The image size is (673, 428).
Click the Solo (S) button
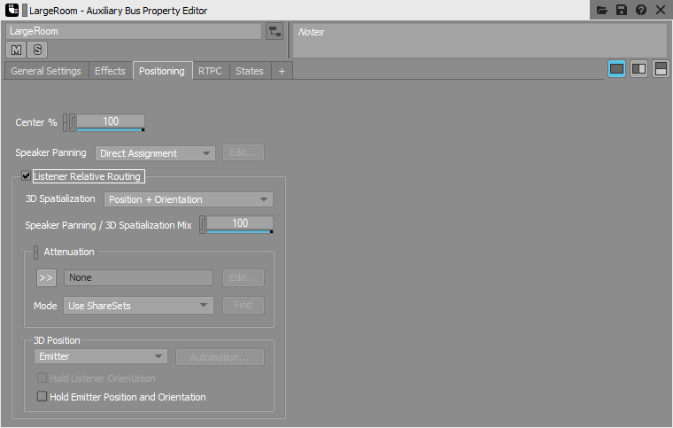click(x=38, y=50)
